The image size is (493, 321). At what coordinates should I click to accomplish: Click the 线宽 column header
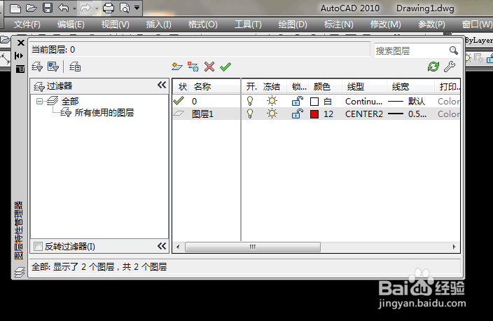(410, 86)
